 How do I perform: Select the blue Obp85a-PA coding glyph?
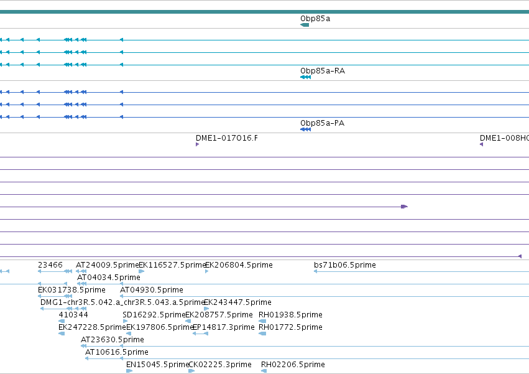pyautogui.click(x=305, y=129)
